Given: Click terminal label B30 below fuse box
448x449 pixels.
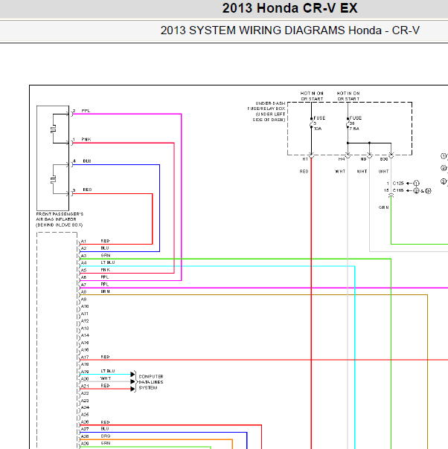Looking at the screenshot, I should tap(384, 159).
